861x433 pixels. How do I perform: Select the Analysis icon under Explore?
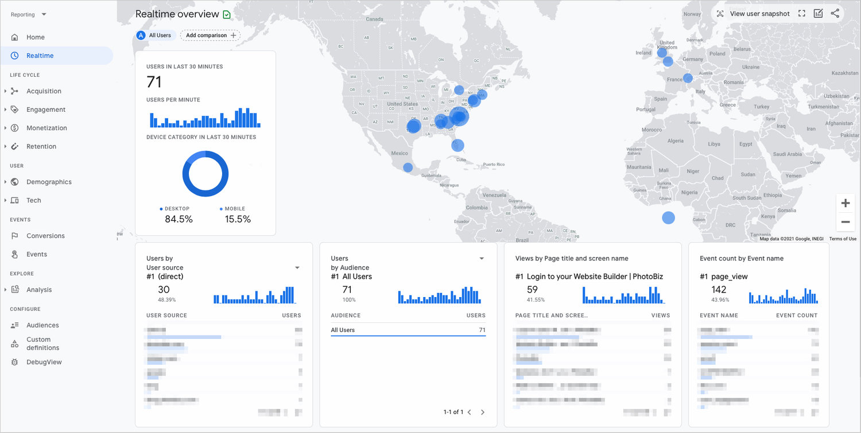pos(15,290)
